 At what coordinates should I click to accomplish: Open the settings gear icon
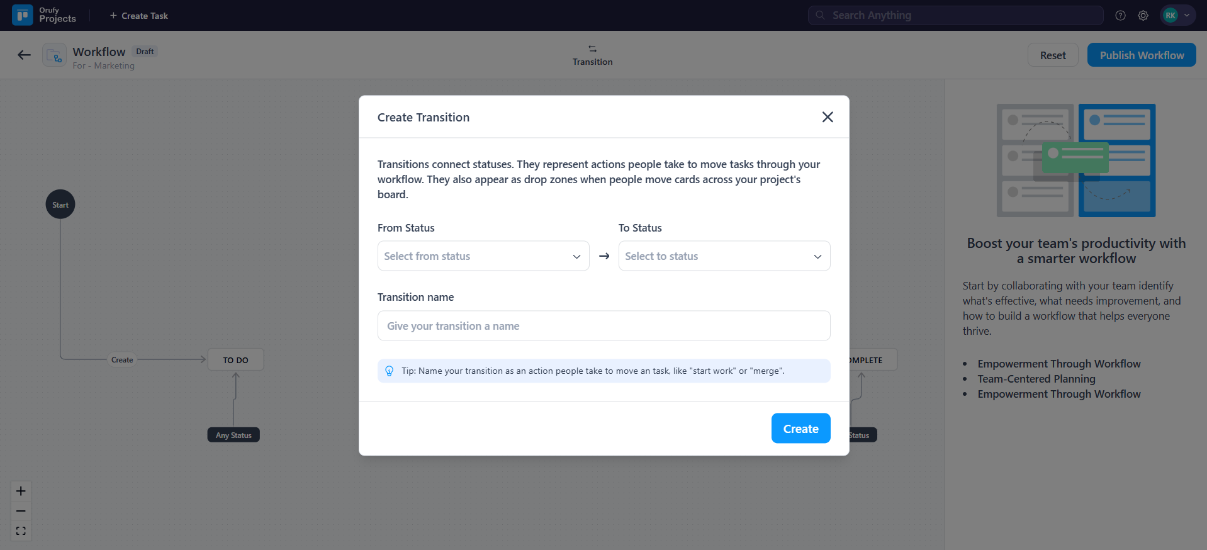(1143, 16)
